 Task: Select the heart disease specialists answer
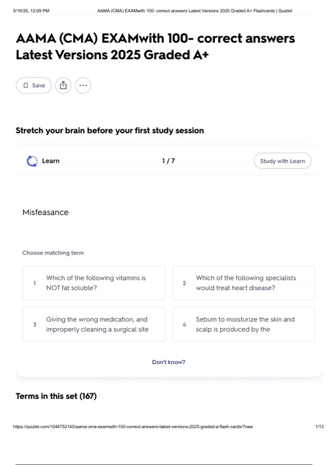[x=243, y=283]
